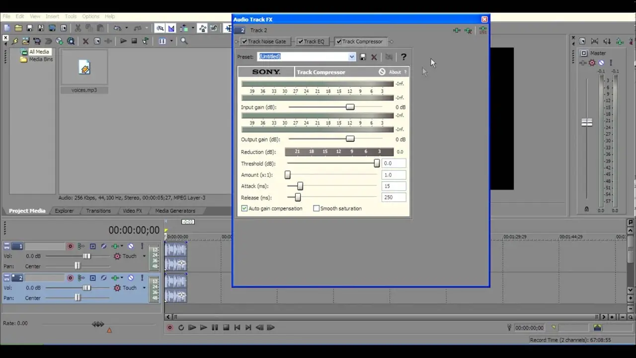Image resolution: width=636 pixels, height=358 pixels.
Task: Switch to the Video FX tab
Action: coord(132,211)
